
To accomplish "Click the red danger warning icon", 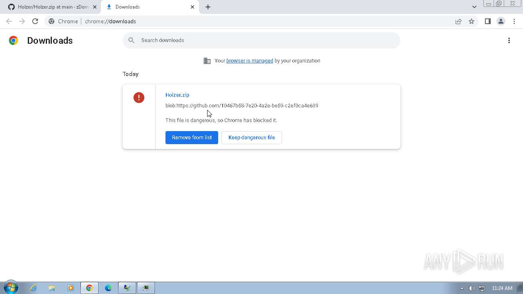I will [139, 98].
